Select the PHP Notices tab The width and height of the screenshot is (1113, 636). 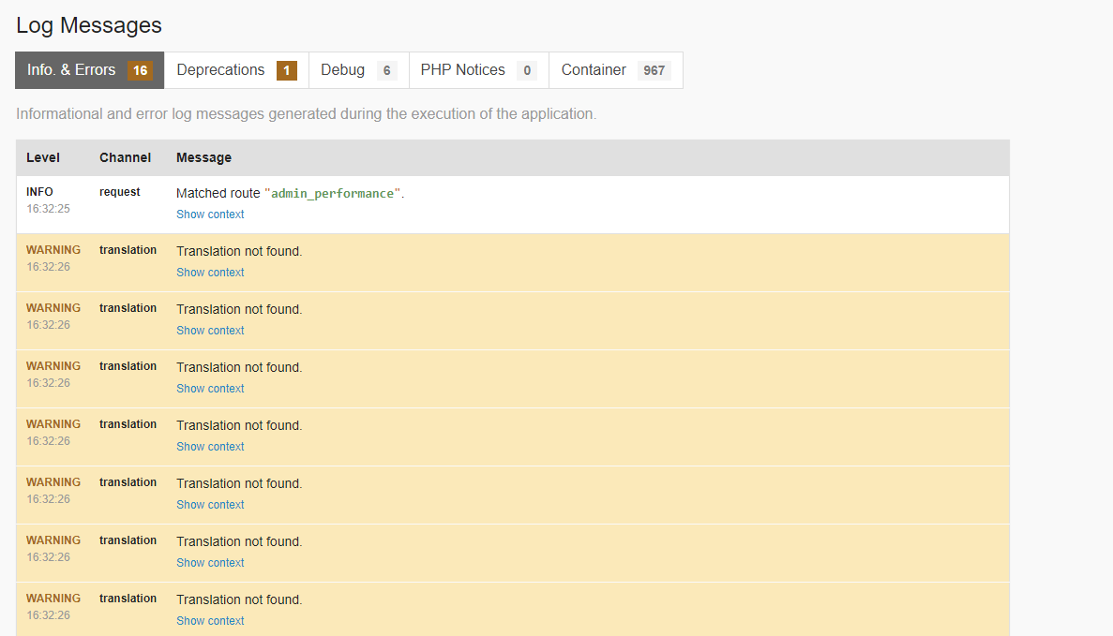[x=478, y=70]
